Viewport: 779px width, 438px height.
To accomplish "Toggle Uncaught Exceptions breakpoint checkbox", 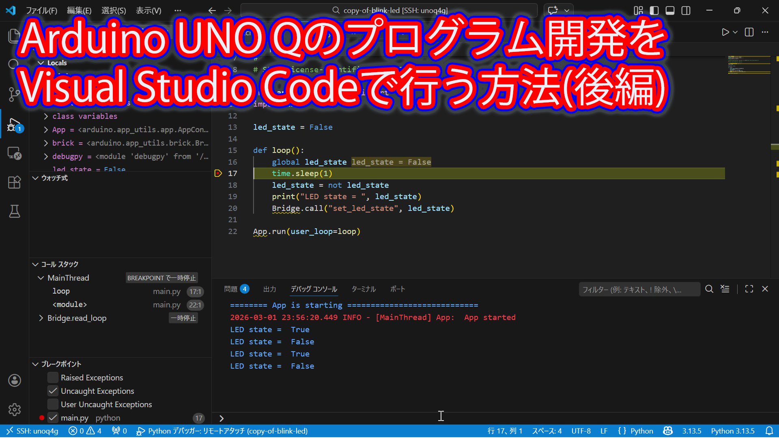I will pos(53,391).
